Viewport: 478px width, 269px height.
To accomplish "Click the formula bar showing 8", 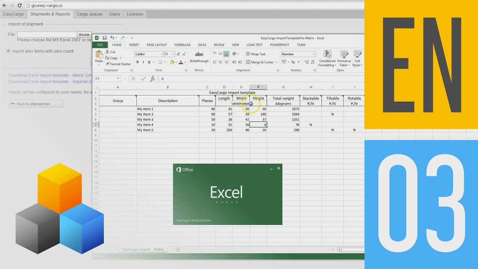I will pos(261,78).
